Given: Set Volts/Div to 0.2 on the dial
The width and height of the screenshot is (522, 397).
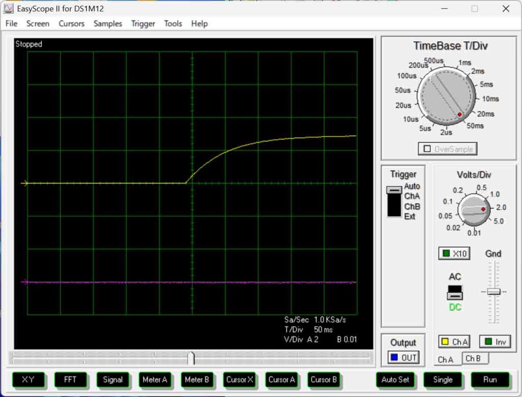Looking at the screenshot, I should (x=458, y=190).
